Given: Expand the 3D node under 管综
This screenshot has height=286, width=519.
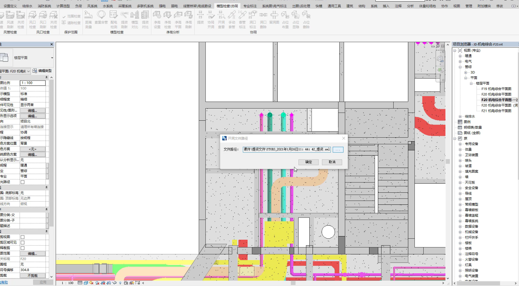Looking at the screenshot, I should [466, 72].
